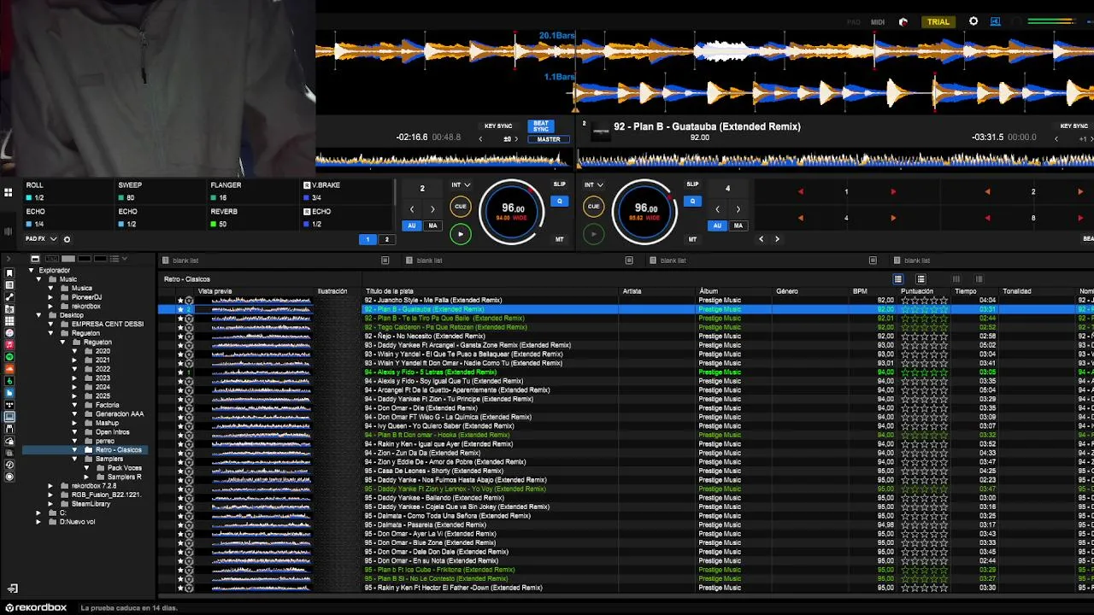Expand the PioneerDJ folder

coord(50,297)
